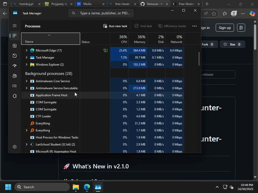Expand the second Everything process row
The width and height of the screenshot is (258, 193).
point(26,130)
